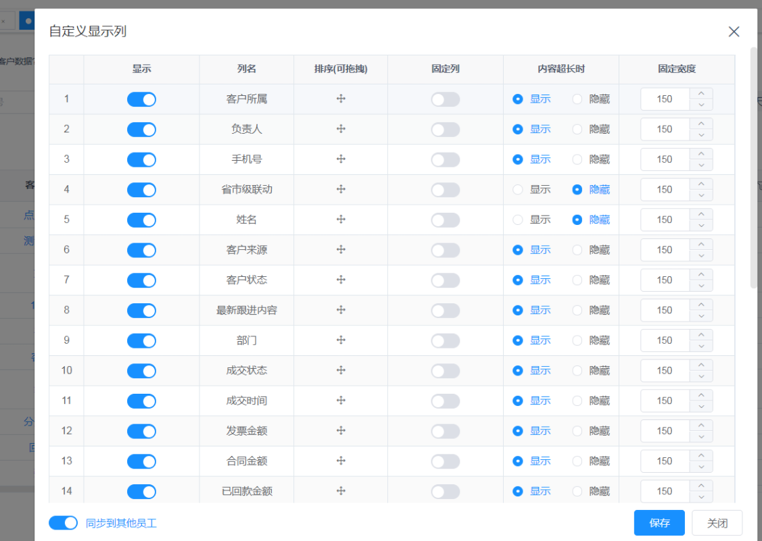This screenshot has width=762, height=541.
Task: Disable the 显示 switch for 负责人
Action: [141, 129]
